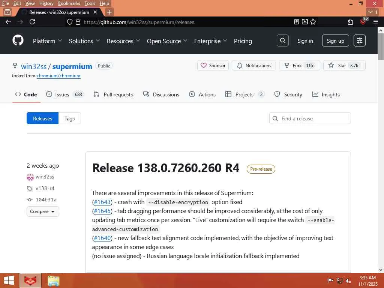Click the Action Center flag tray icon
The height and width of the screenshot is (288, 384).
tap(331, 281)
